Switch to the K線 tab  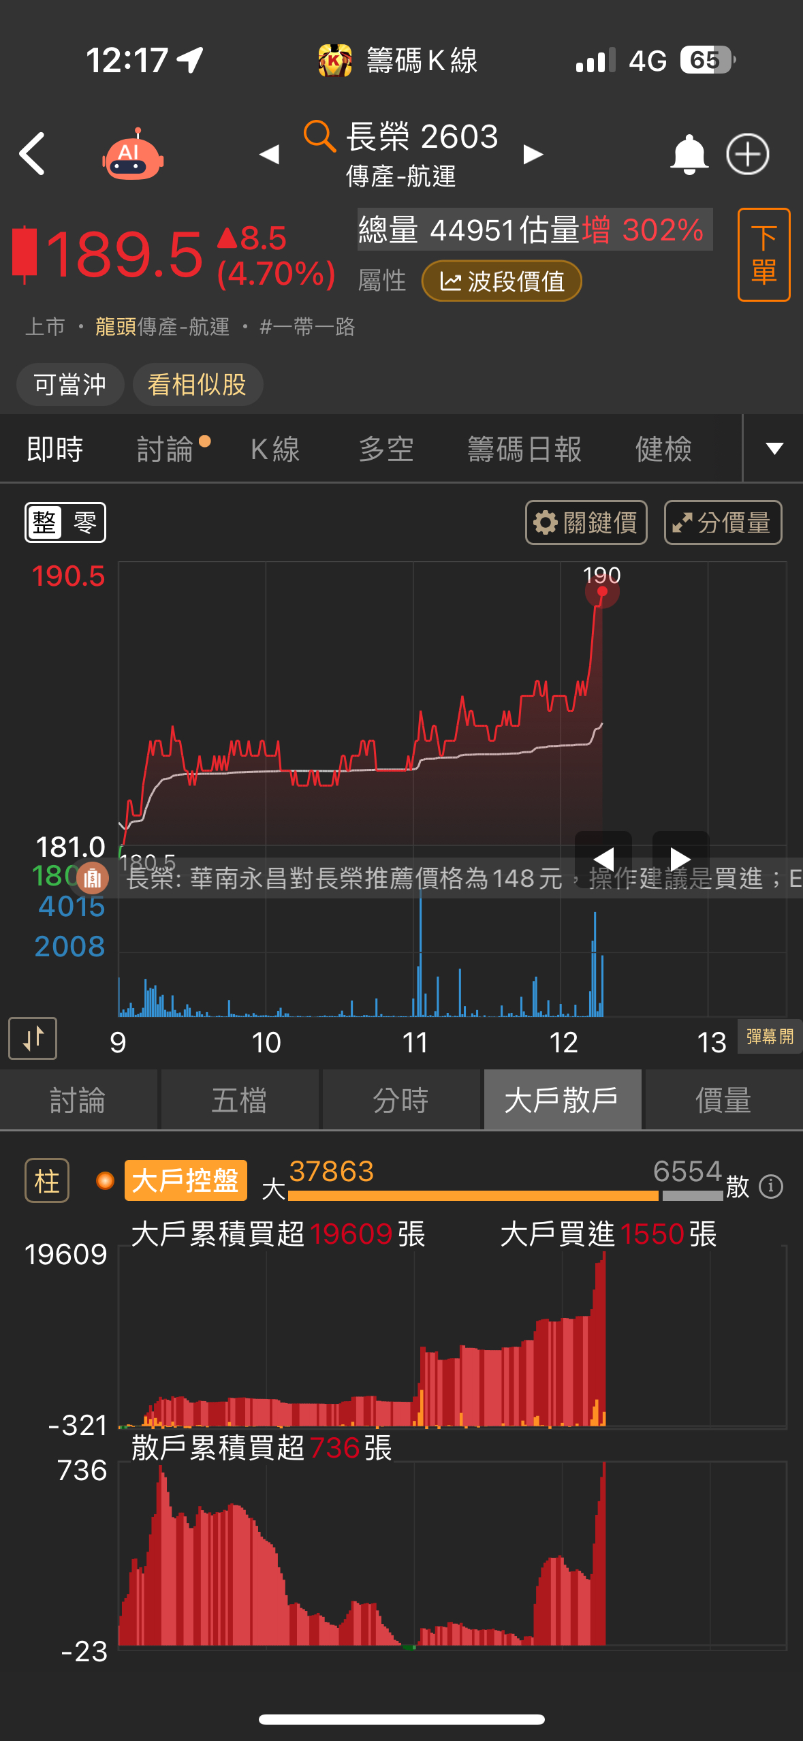[275, 449]
